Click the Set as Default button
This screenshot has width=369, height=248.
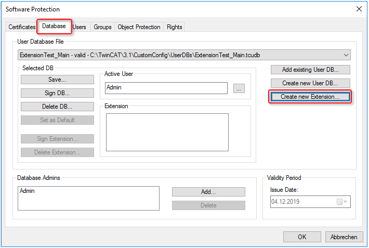pos(57,120)
